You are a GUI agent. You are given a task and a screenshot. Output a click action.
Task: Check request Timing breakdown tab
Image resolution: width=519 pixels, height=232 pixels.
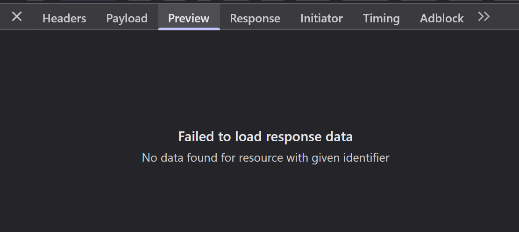(381, 18)
